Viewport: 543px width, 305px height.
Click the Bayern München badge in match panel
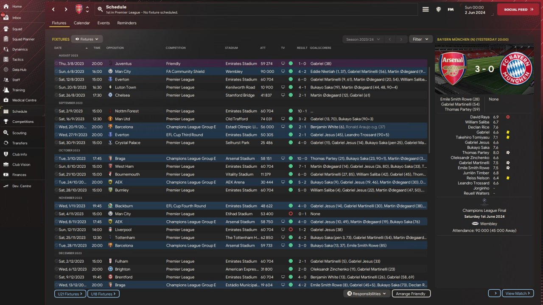(x=517, y=69)
